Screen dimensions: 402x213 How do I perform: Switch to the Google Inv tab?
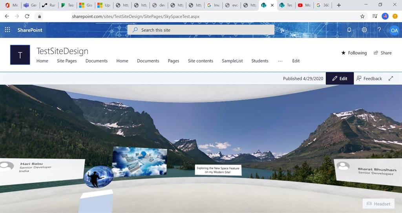tap(213, 5)
